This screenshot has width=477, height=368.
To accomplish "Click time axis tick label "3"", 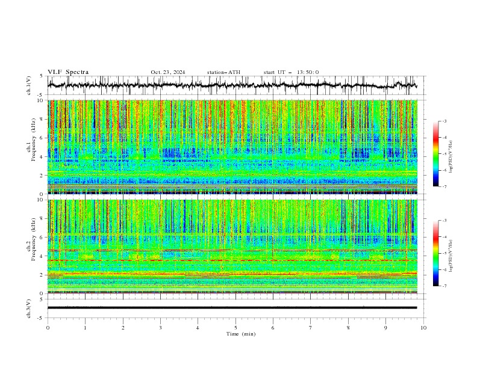I will 160,328.
